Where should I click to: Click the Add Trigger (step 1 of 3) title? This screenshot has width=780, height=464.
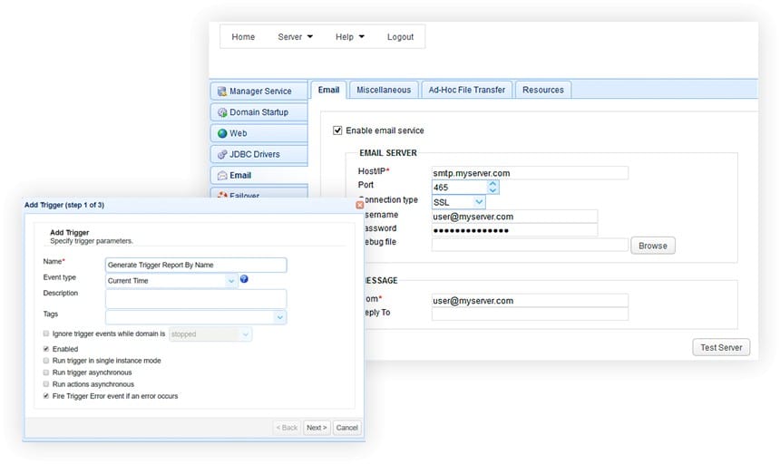point(64,205)
